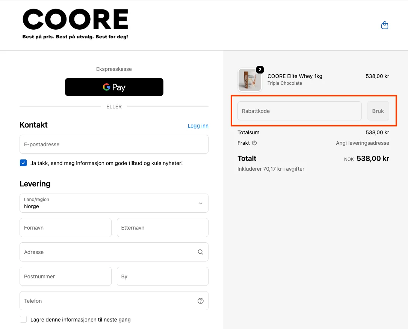Click the search icon in Adresse field
The width and height of the screenshot is (408, 329).
tap(200, 252)
